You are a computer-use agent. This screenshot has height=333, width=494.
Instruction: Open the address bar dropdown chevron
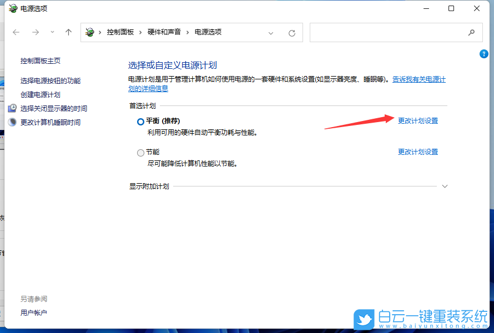click(271, 33)
